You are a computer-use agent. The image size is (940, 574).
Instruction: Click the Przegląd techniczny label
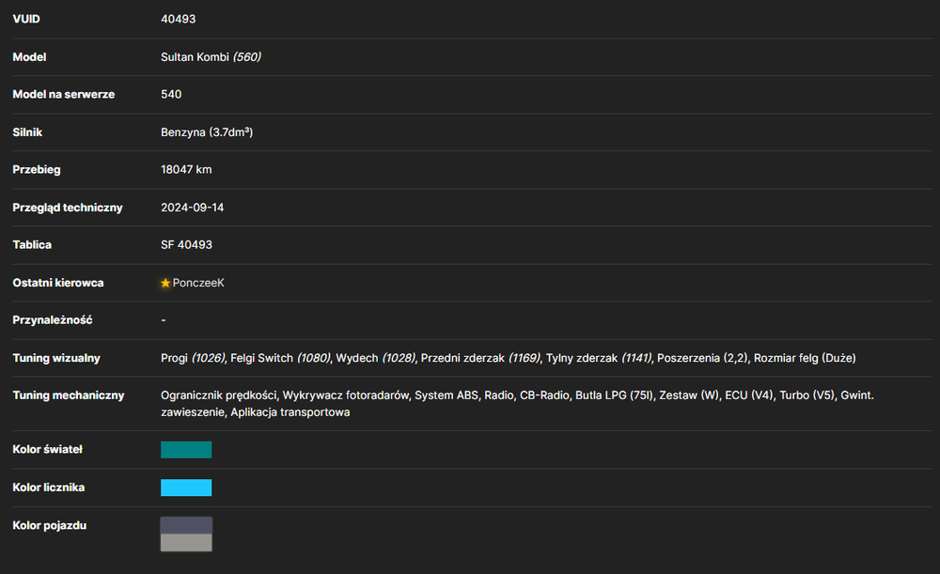click(x=68, y=208)
